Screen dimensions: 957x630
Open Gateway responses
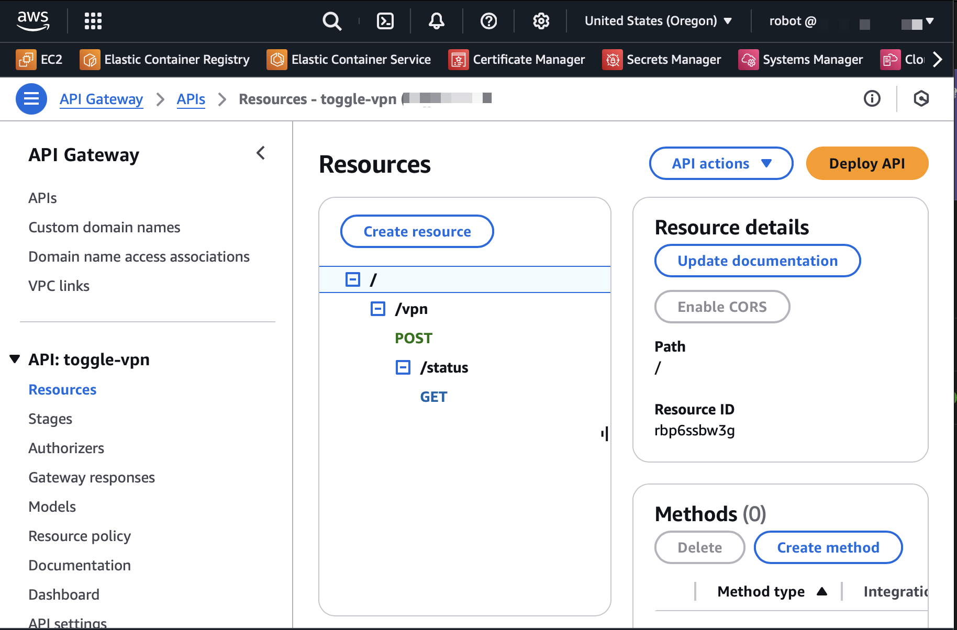point(92,477)
